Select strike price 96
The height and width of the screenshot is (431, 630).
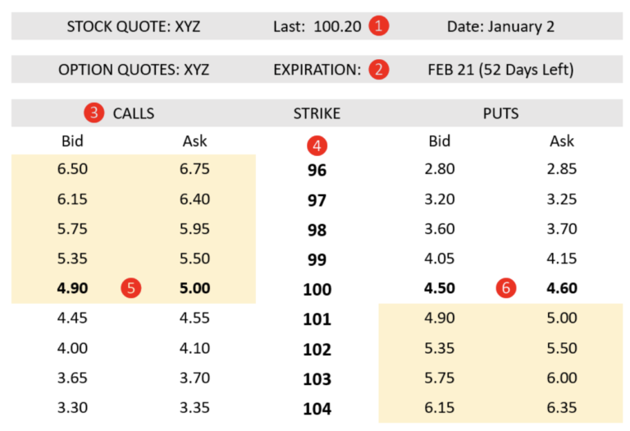[x=317, y=171]
